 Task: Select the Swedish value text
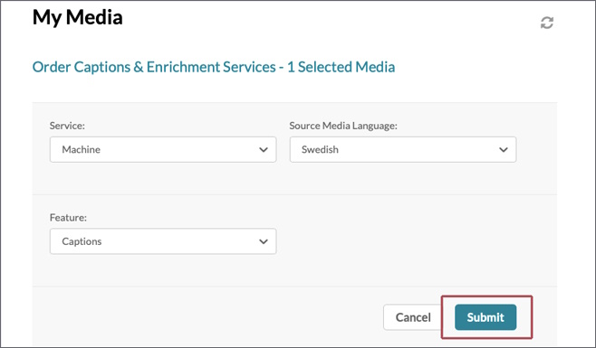click(320, 149)
